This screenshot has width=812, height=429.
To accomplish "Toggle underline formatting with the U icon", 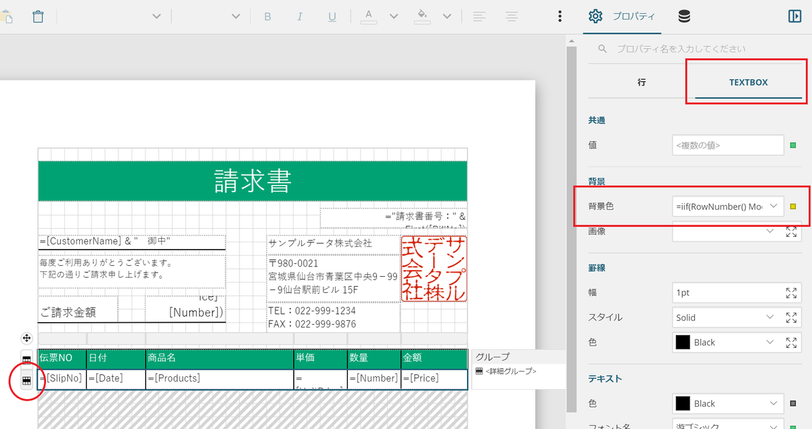I will coord(332,16).
